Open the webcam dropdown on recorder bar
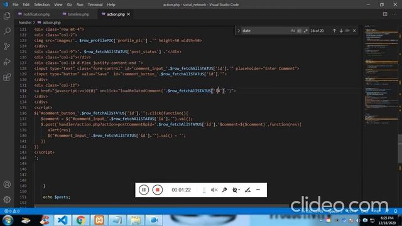 [236, 190]
